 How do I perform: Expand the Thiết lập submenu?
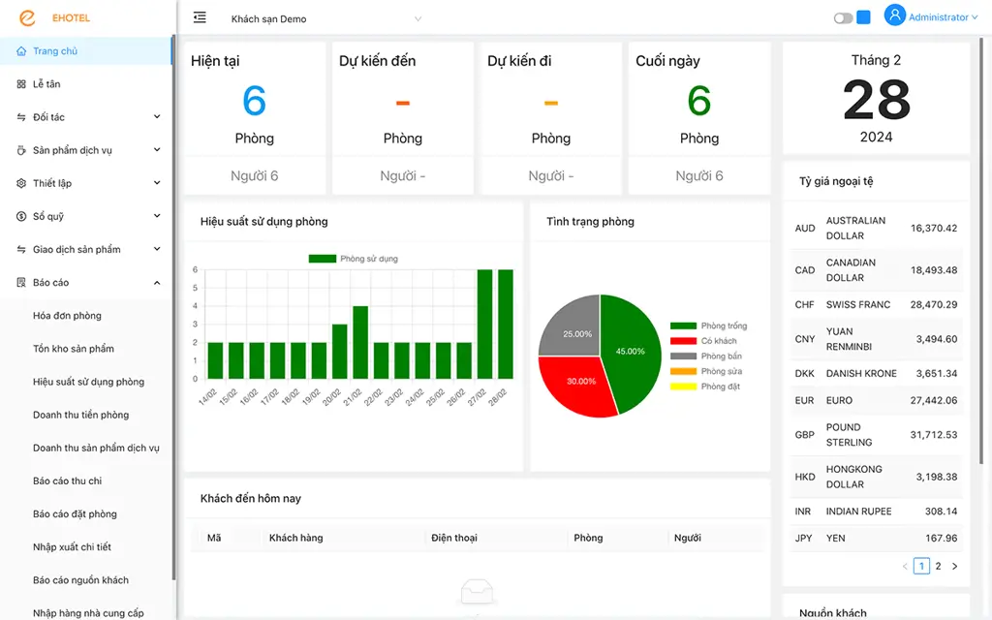157,183
